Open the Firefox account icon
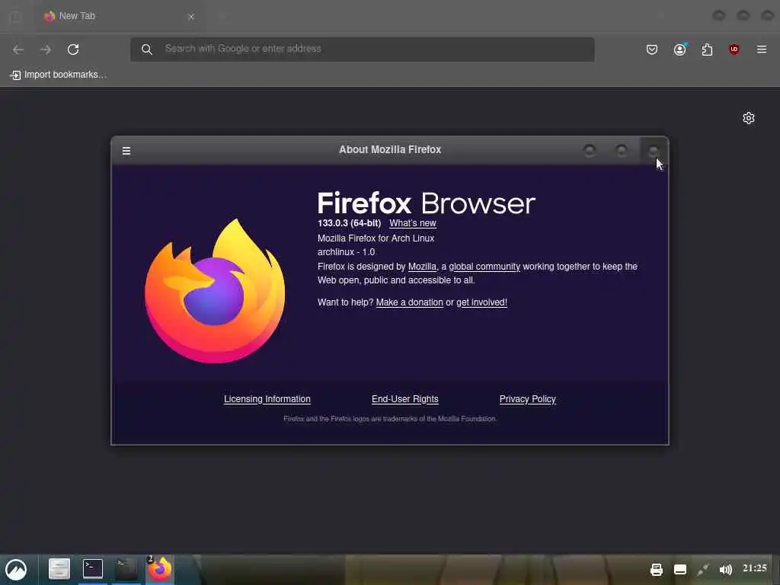 680,50
